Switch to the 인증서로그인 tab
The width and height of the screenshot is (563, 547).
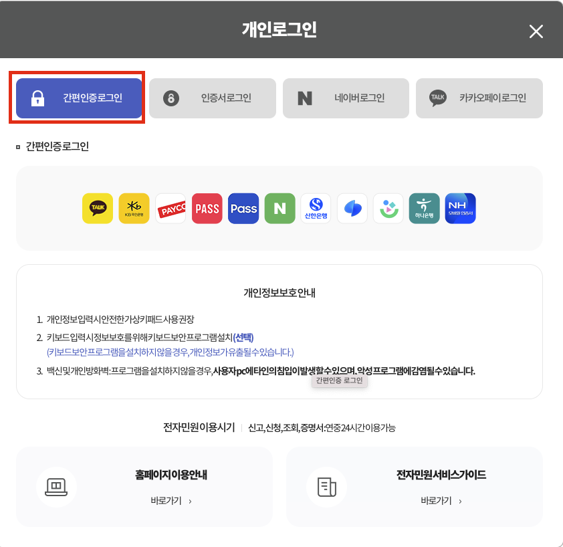pyautogui.click(x=213, y=98)
